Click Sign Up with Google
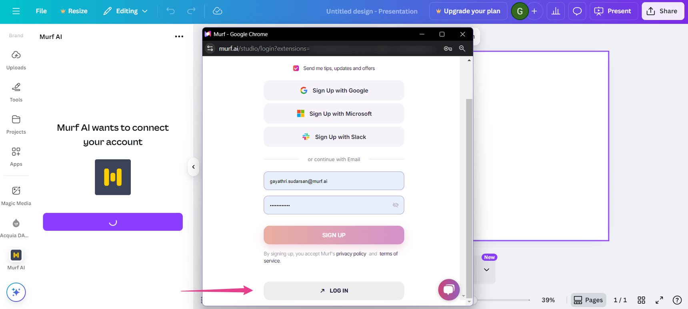 pyautogui.click(x=334, y=91)
